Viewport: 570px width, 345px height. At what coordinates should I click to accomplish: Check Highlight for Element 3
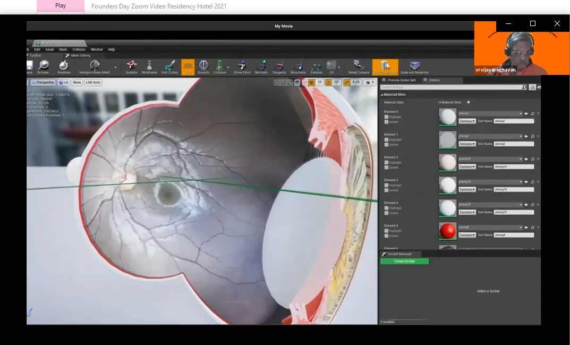[386, 185]
